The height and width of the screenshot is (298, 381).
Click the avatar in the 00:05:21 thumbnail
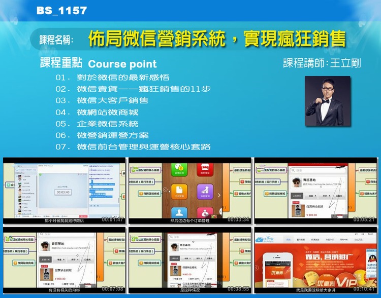(297, 182)
